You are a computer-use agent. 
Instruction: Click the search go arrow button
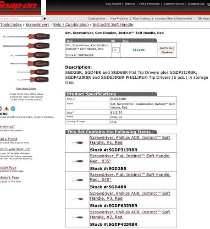point(45,19)
